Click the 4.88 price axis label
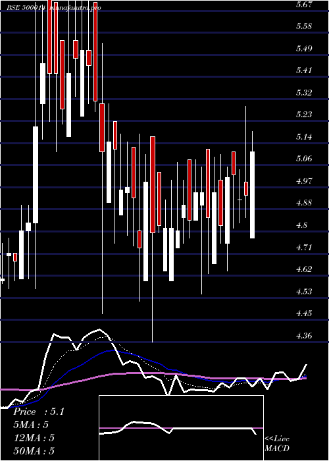This screenshot has height=461, width=329. [x=303, y=203]
